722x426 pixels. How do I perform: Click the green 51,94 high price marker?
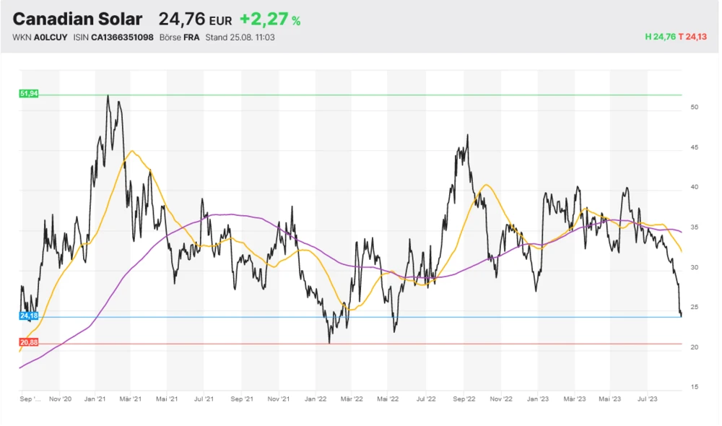point(29,94)
